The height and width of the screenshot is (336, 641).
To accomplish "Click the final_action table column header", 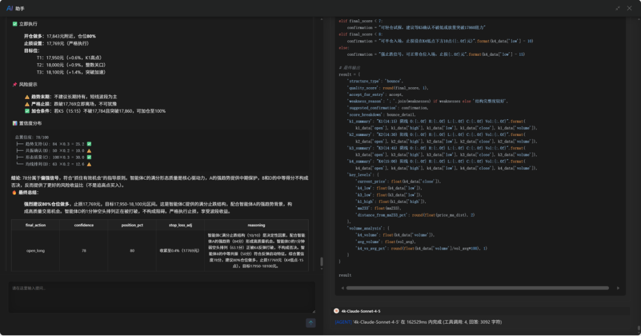I will (35, 225).
